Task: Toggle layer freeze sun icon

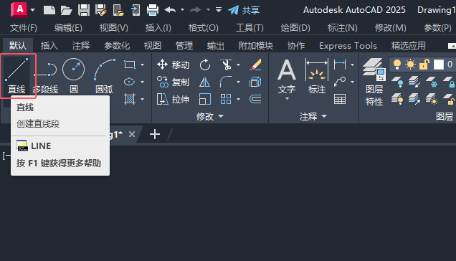Action: [410, 65]
